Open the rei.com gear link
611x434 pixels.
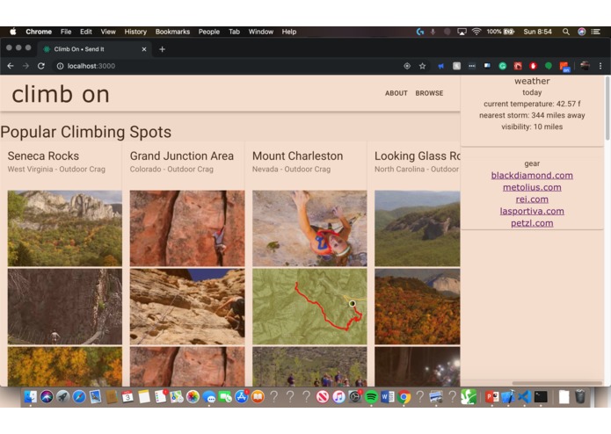(532, 199)
